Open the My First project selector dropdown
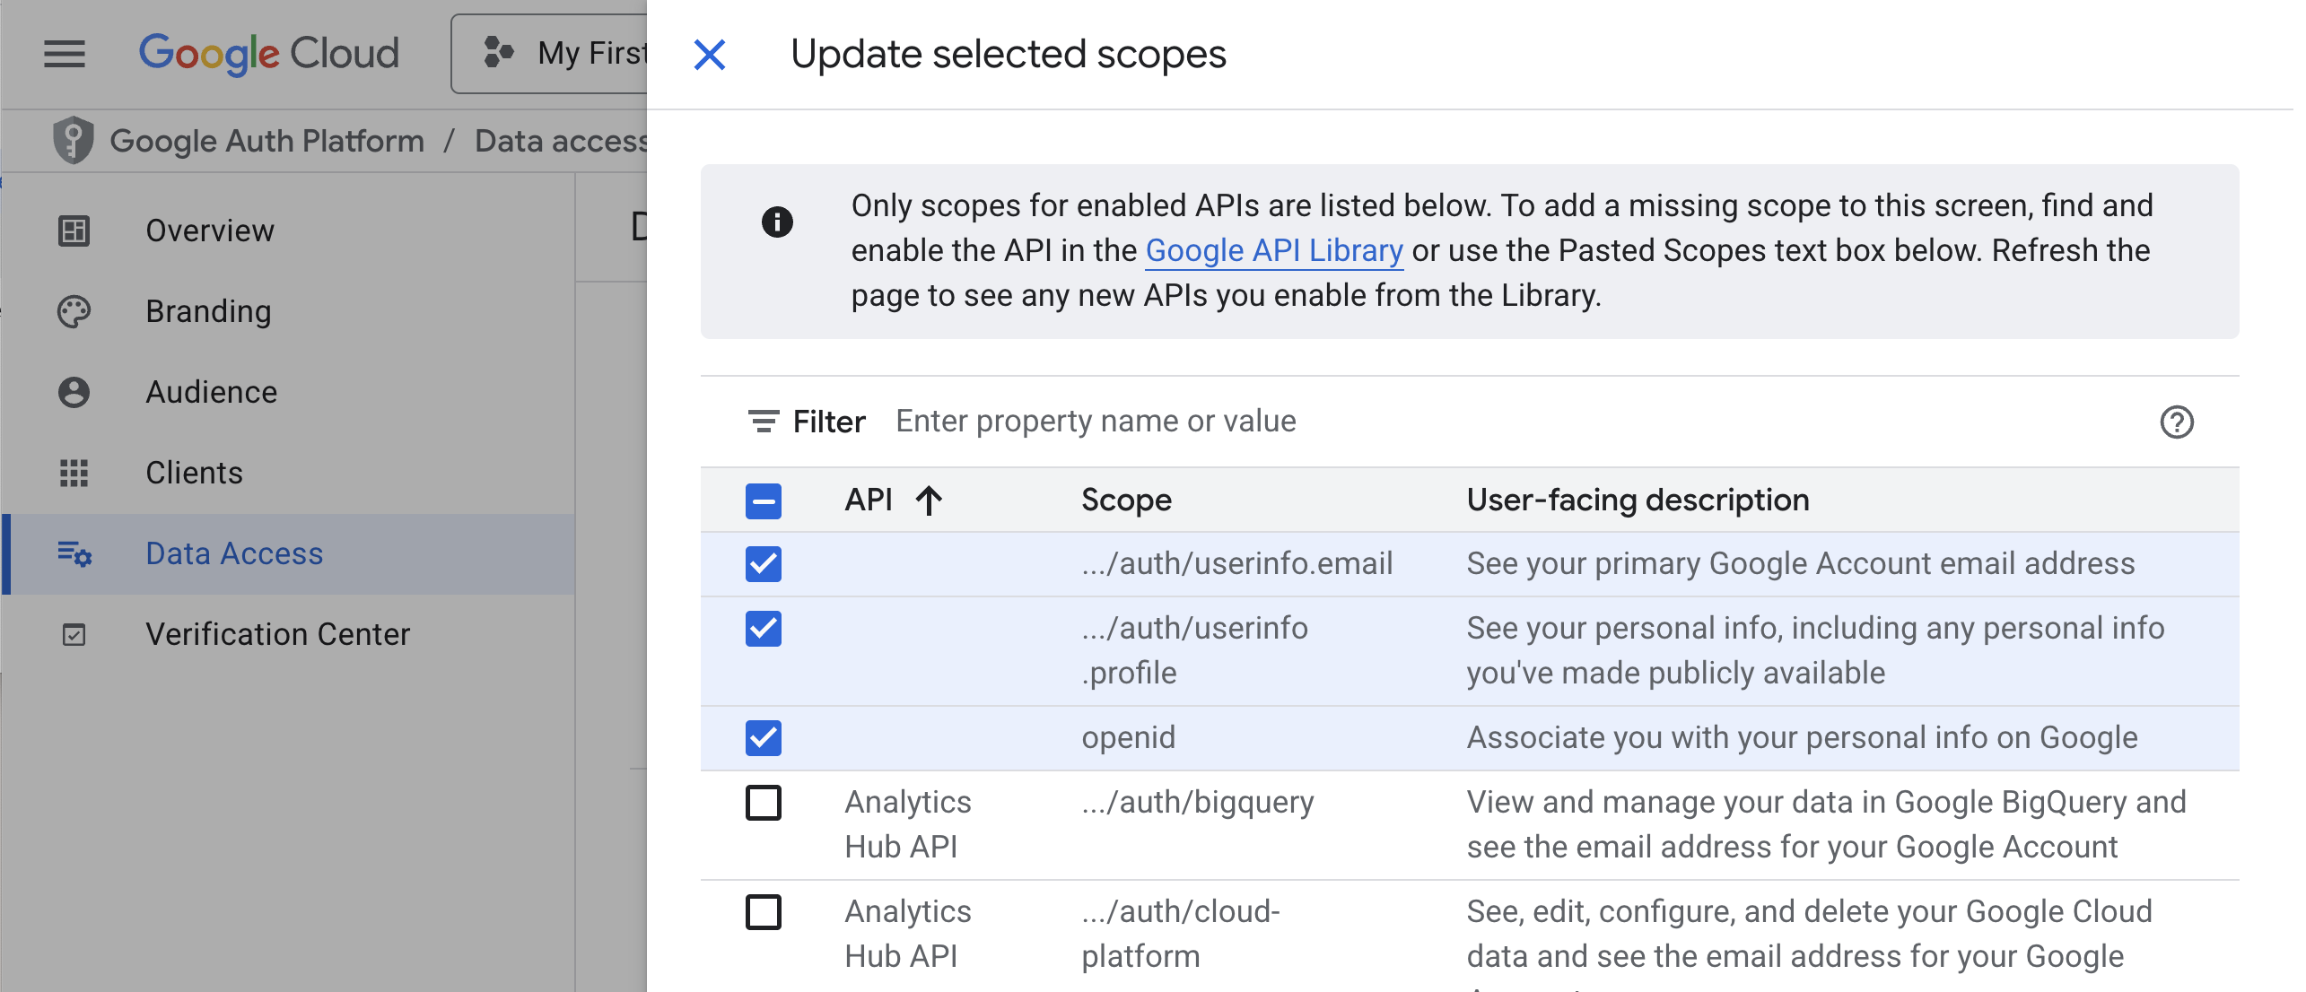This screenshot has height=992, width=2306. point(549,54)
